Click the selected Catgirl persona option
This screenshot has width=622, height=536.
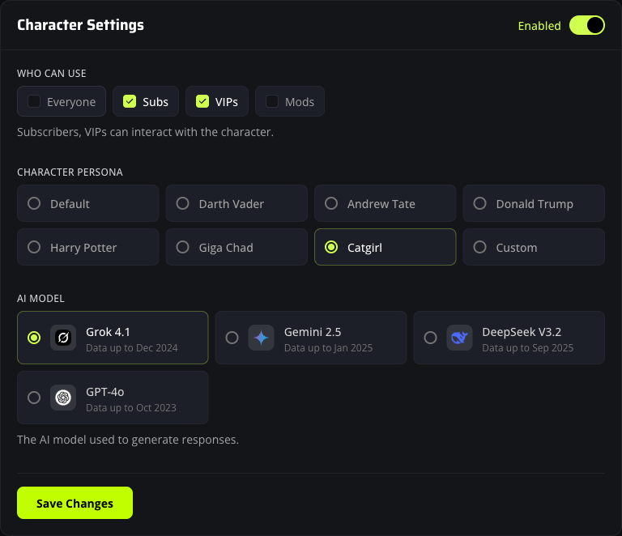pos(386,247)
